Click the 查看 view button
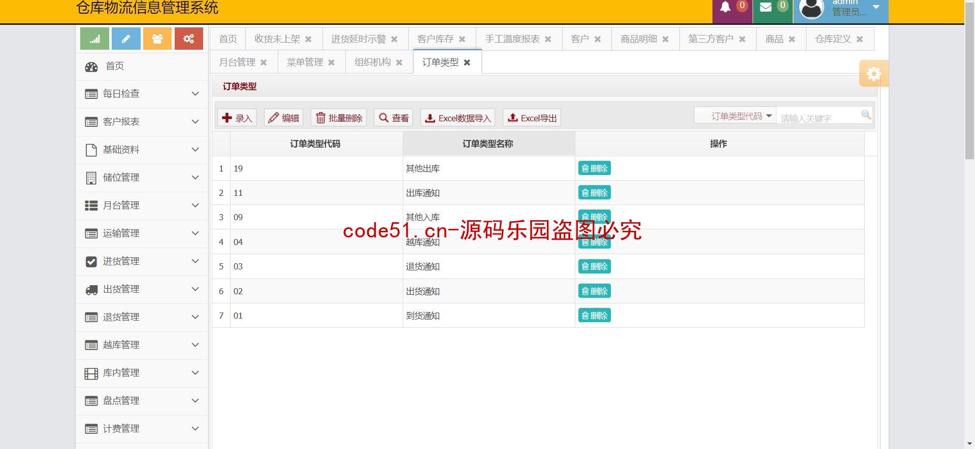This screenshot has width=975, height=449. (x=394, y=118)
